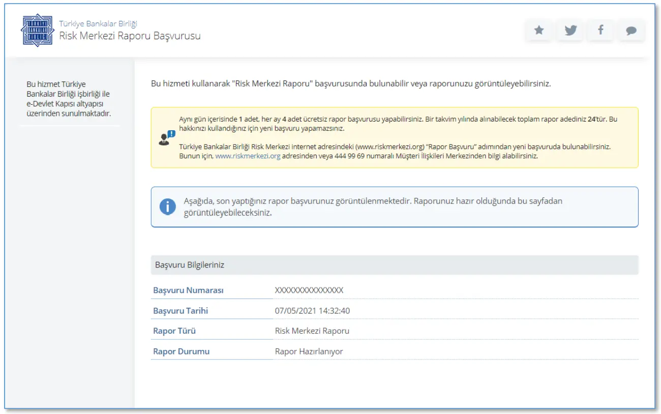Click the sidebar e-Devlet Kapısı notice text
The height and width of the screenshot is (414, 661).
click(x=69, y=99)
